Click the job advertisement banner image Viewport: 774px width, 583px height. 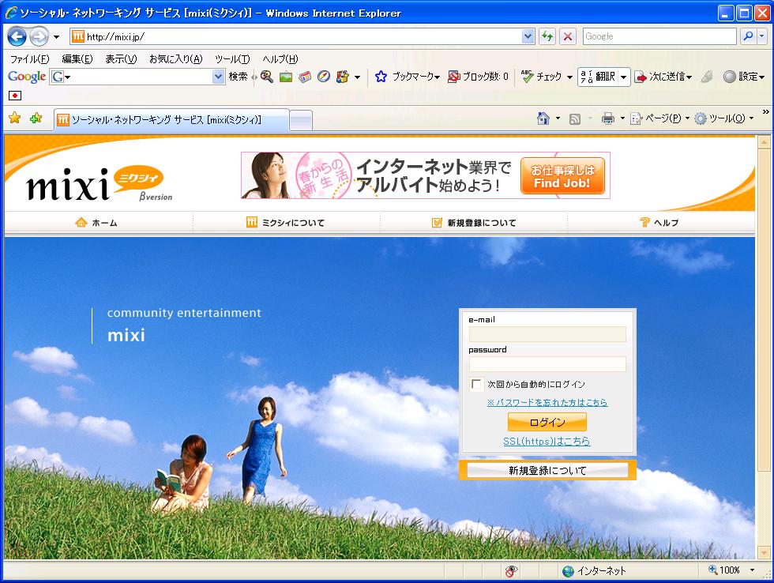(x=426, y=175)
